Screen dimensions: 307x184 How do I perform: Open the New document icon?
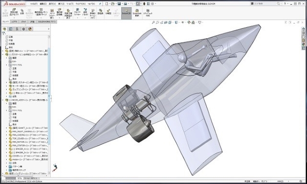click(107, 4)
